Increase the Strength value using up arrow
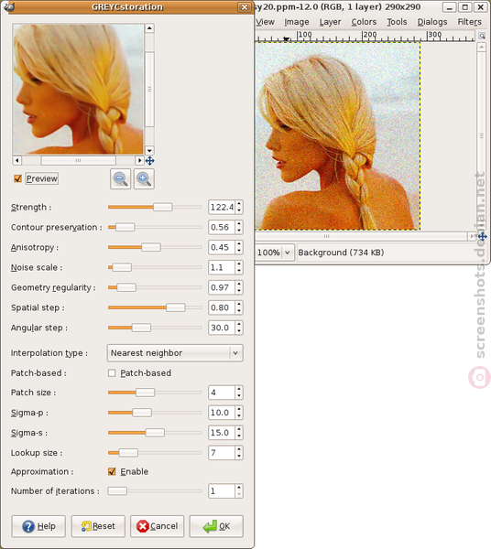 tap(239, 204)
